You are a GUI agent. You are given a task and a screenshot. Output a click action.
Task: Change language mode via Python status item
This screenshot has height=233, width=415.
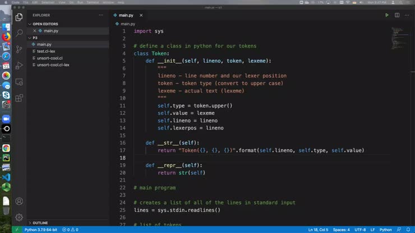point(386,230)
